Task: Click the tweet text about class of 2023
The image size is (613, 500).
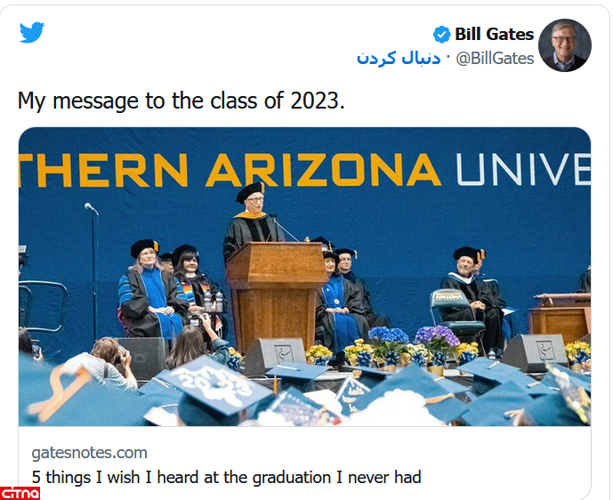Action: tap(181, 101)
